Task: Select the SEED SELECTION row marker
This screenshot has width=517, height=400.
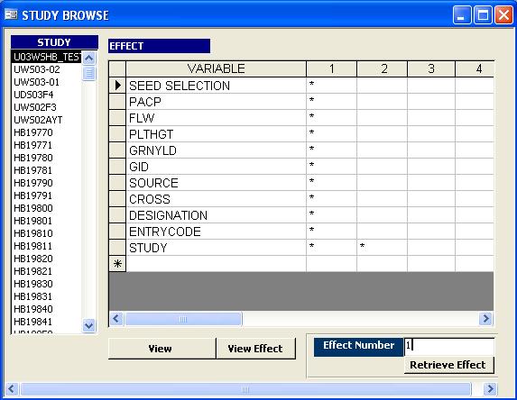Action: [117, 86]
